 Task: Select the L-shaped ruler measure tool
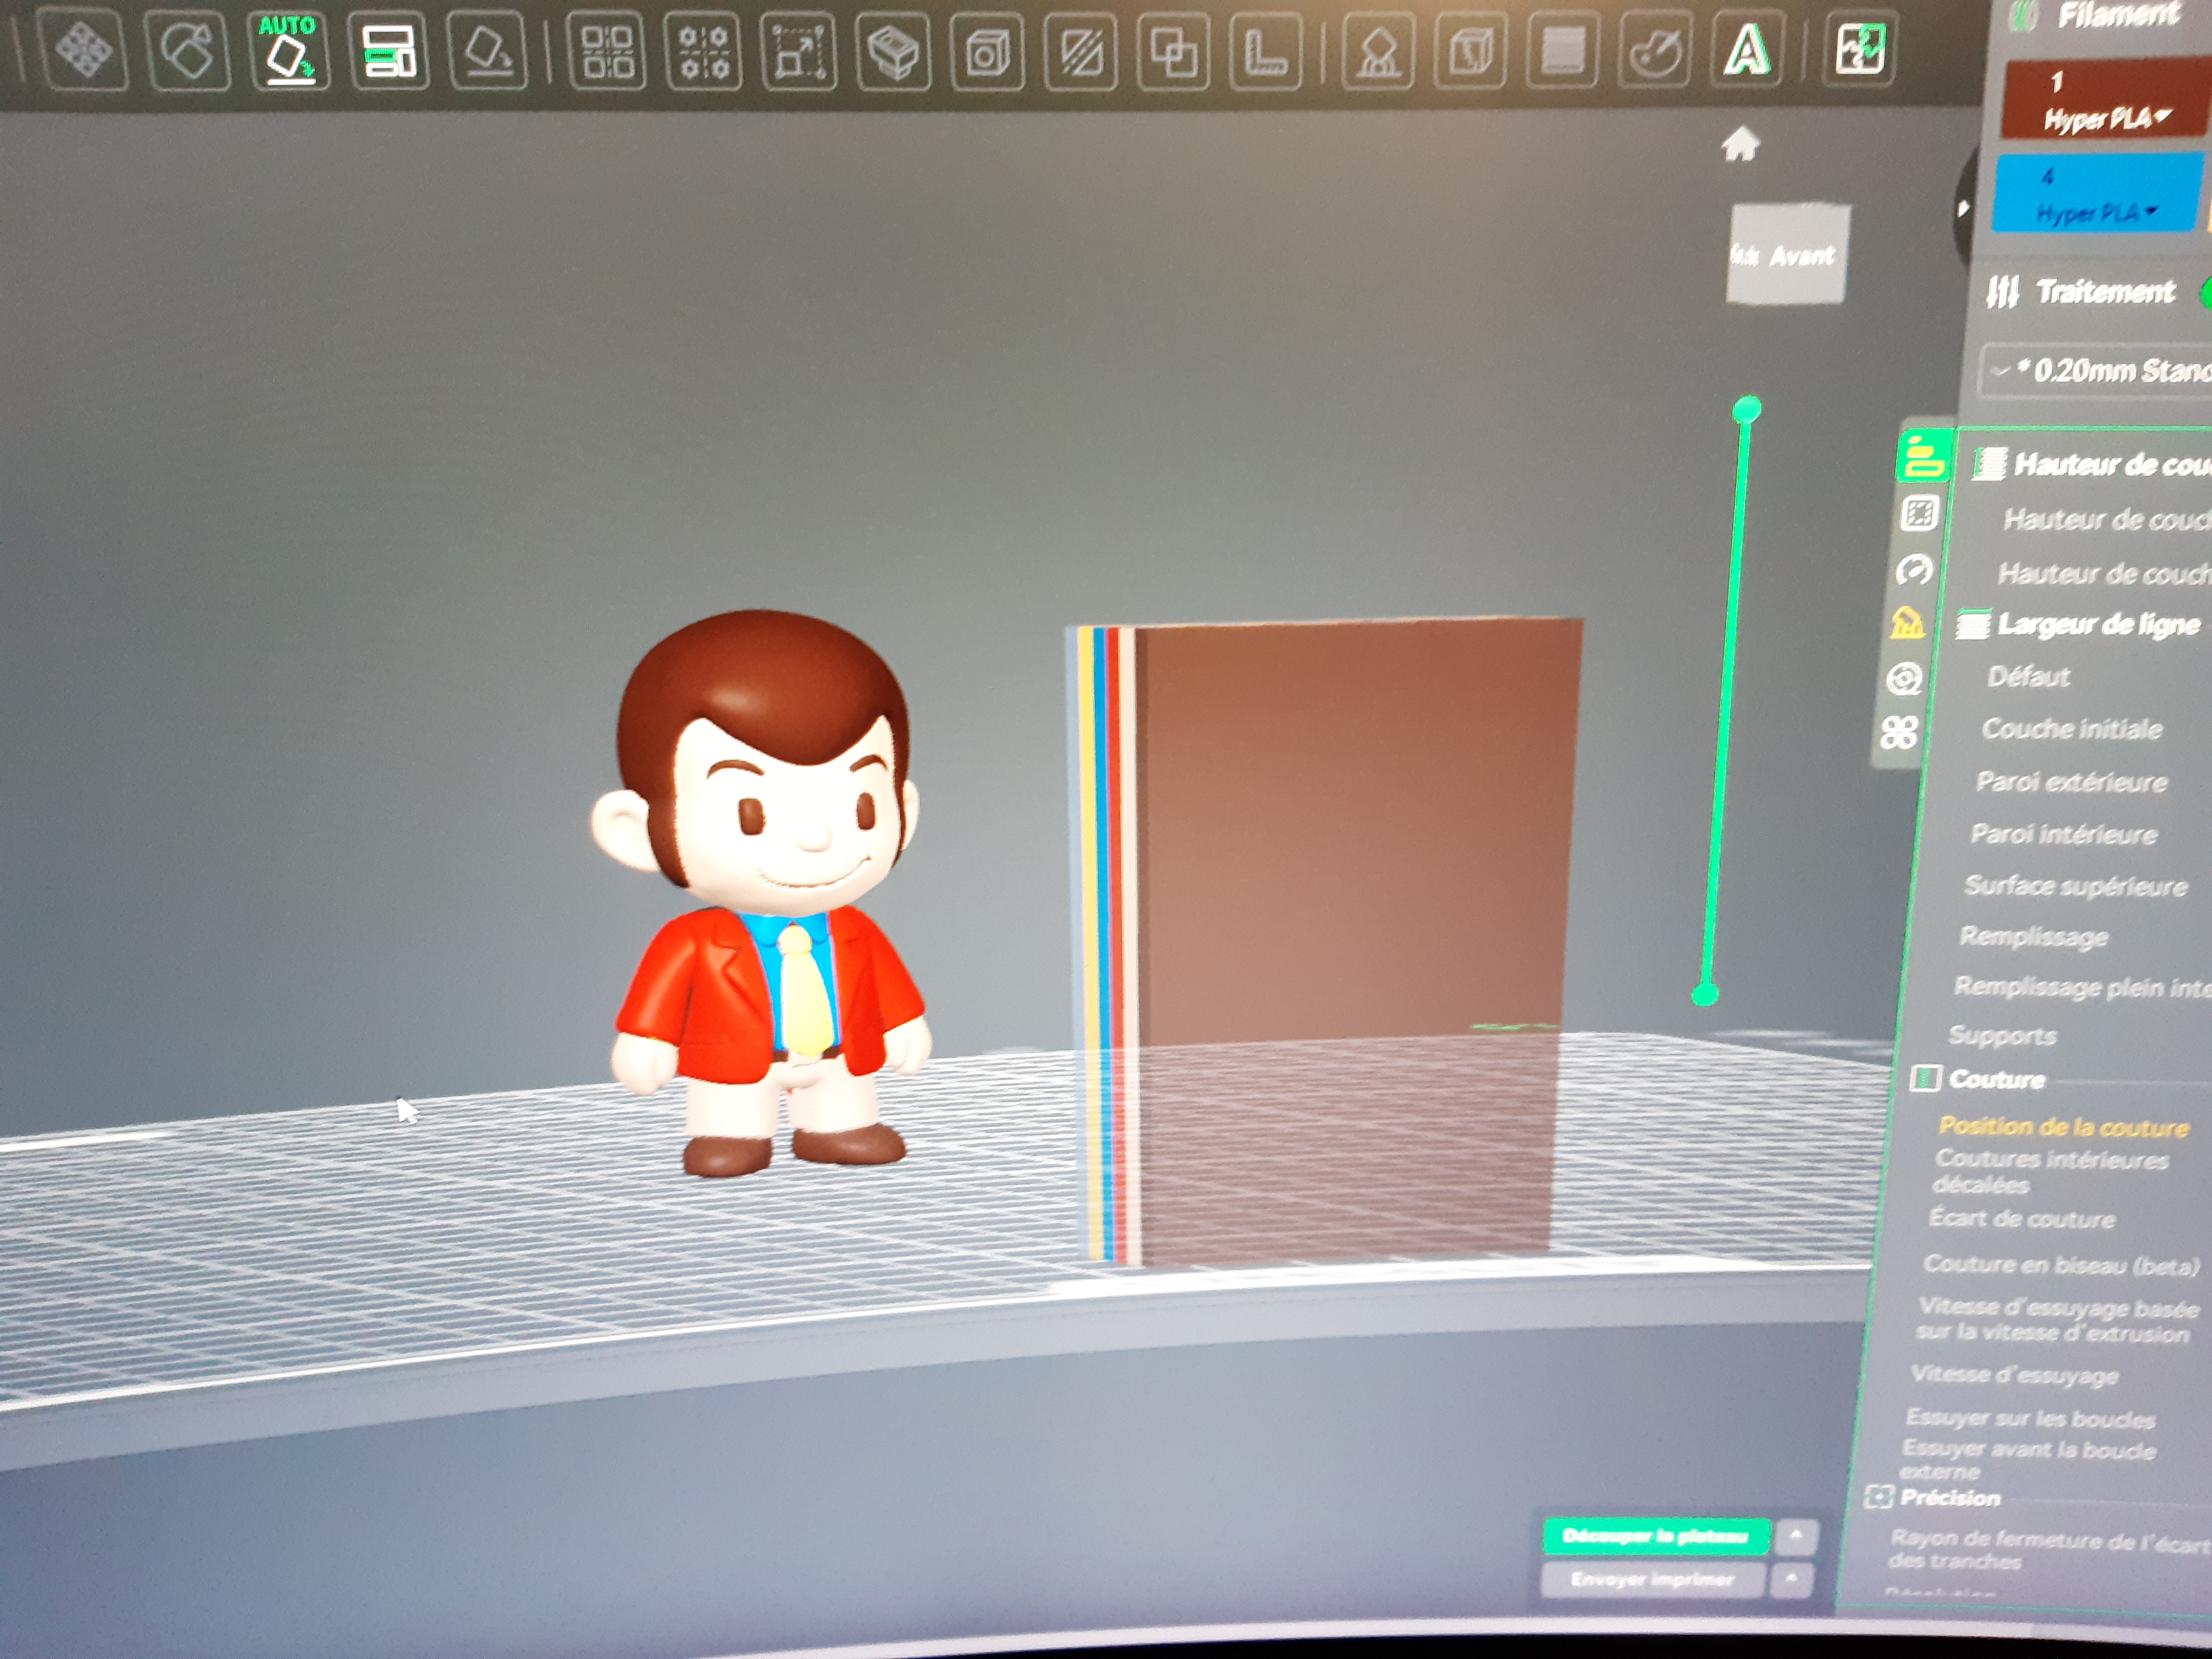click(x=1265, y=52)
